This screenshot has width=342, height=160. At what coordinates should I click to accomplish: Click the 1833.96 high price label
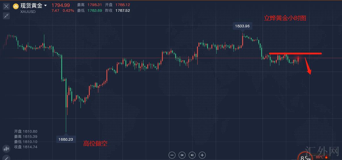point(242,26)
